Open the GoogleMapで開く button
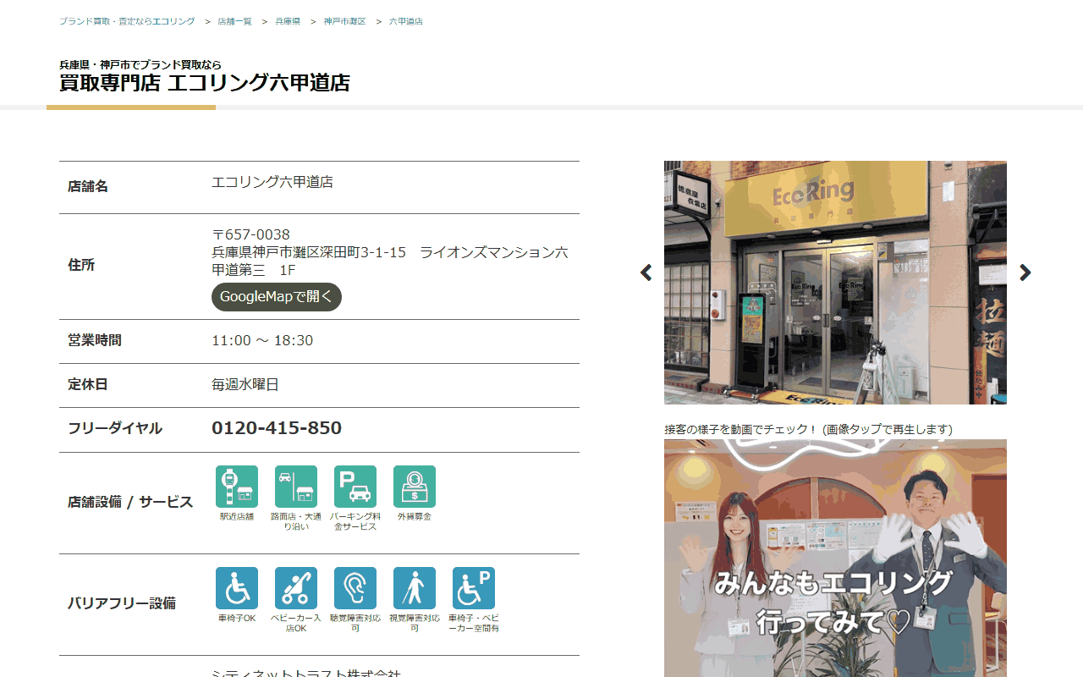Viewport: 1083px width, 677px height. click(x=277, y=297)
